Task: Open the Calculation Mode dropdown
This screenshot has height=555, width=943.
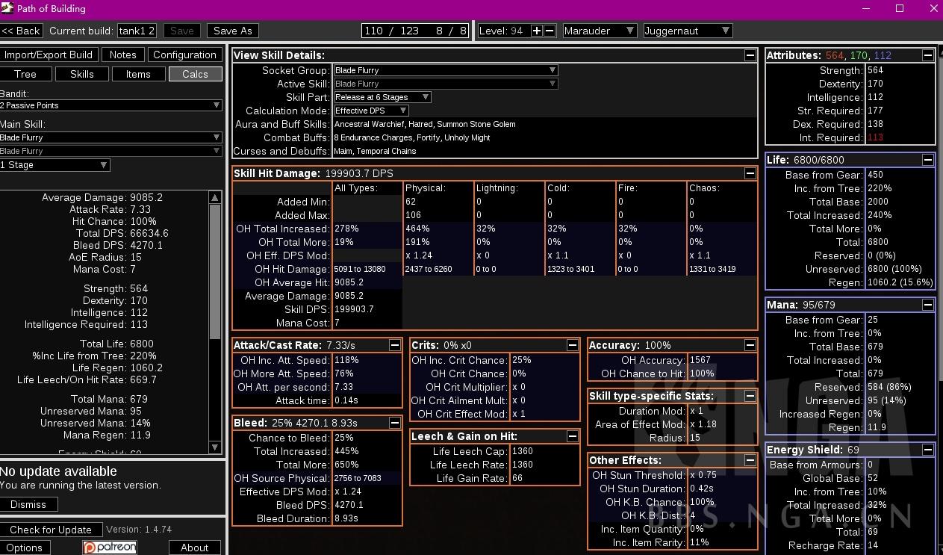Action: click(x=371, y=111)
